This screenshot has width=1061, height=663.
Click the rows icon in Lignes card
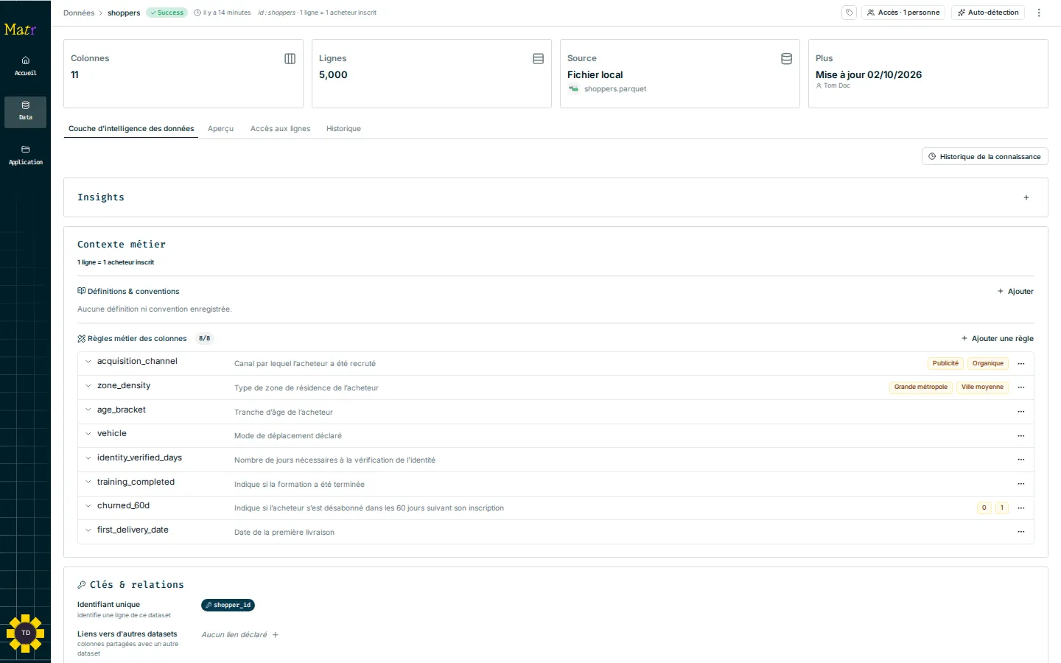click(539, 59)
